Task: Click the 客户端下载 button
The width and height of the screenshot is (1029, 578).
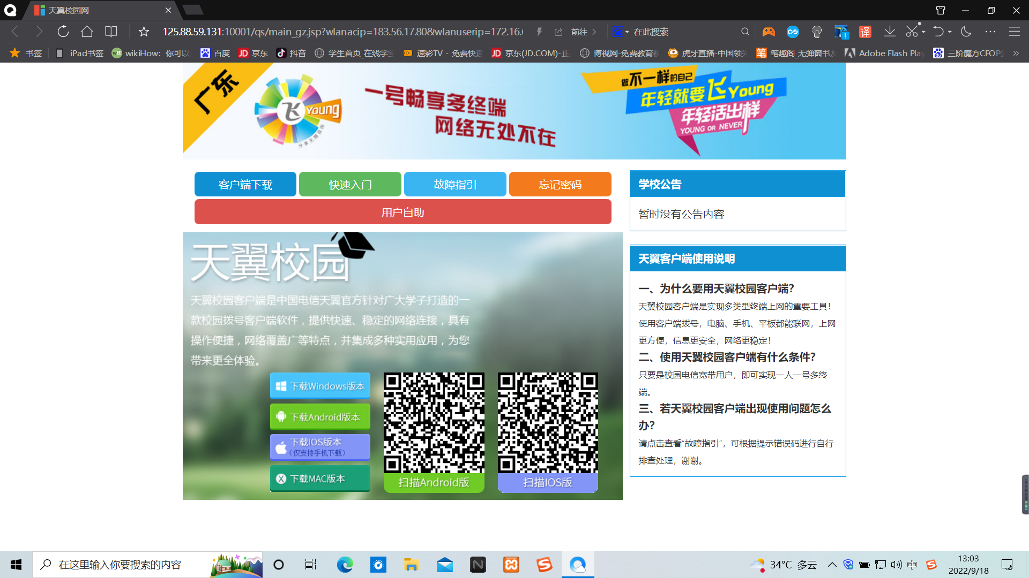Action: (245, 184)
